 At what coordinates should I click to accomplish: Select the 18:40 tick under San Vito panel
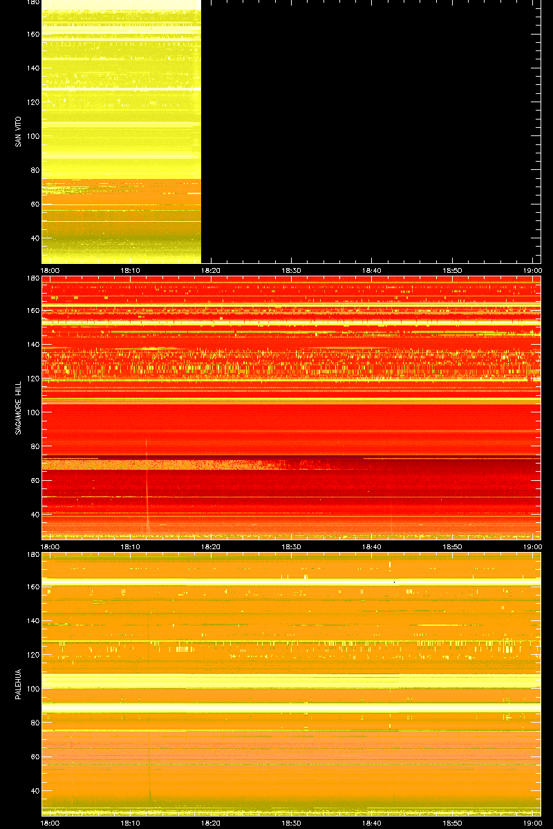point(372,271)
